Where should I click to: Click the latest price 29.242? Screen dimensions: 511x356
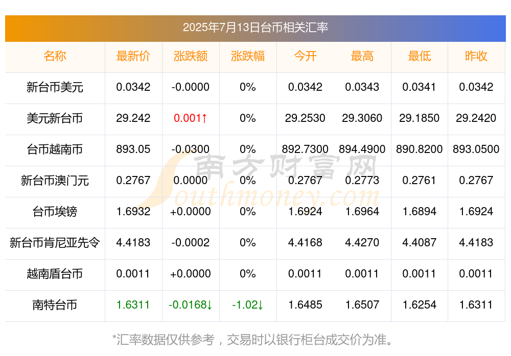click(133, 118)
